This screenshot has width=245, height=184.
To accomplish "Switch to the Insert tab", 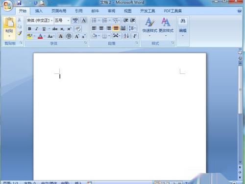I will (39, 11).
